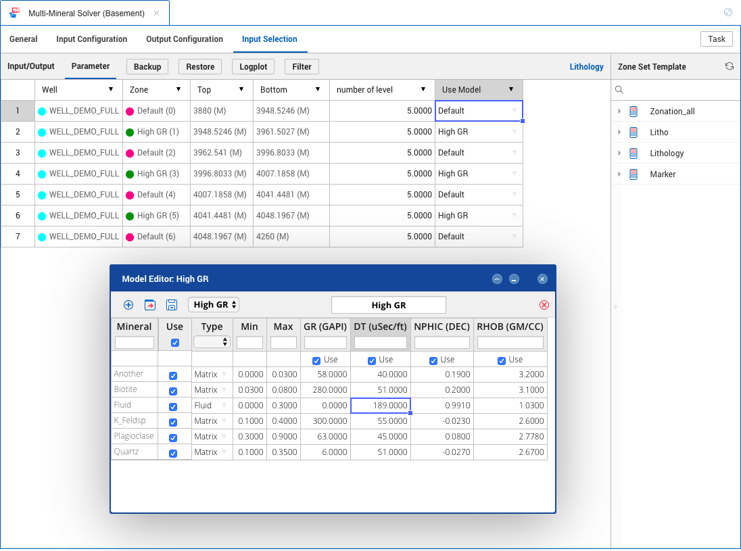This screenshot has width=741, height=551.
Task: Switch to the Output Configuration tab
Action: (185, 39)
